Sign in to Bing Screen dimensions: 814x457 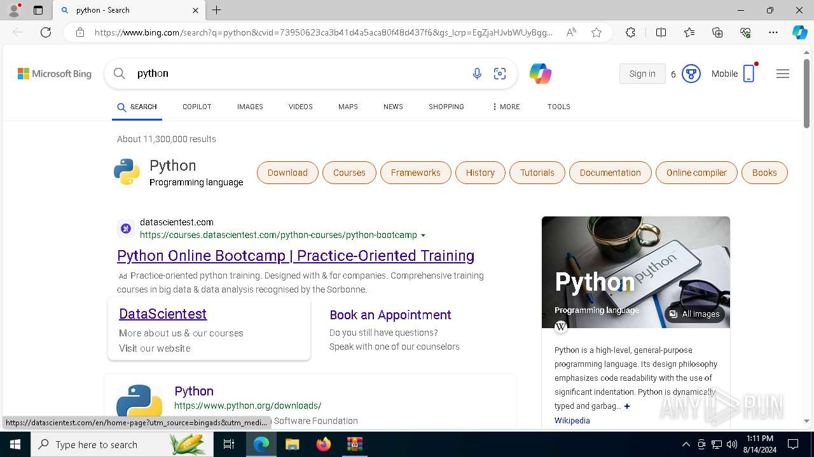click(642, 74)
